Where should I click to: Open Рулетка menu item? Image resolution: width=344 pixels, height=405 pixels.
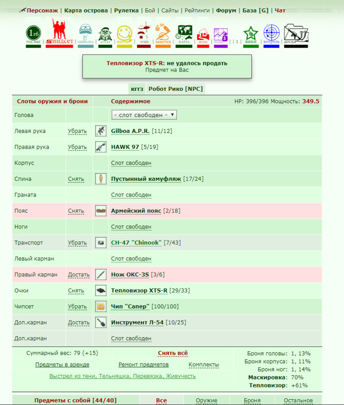click(x=127, y=11)
